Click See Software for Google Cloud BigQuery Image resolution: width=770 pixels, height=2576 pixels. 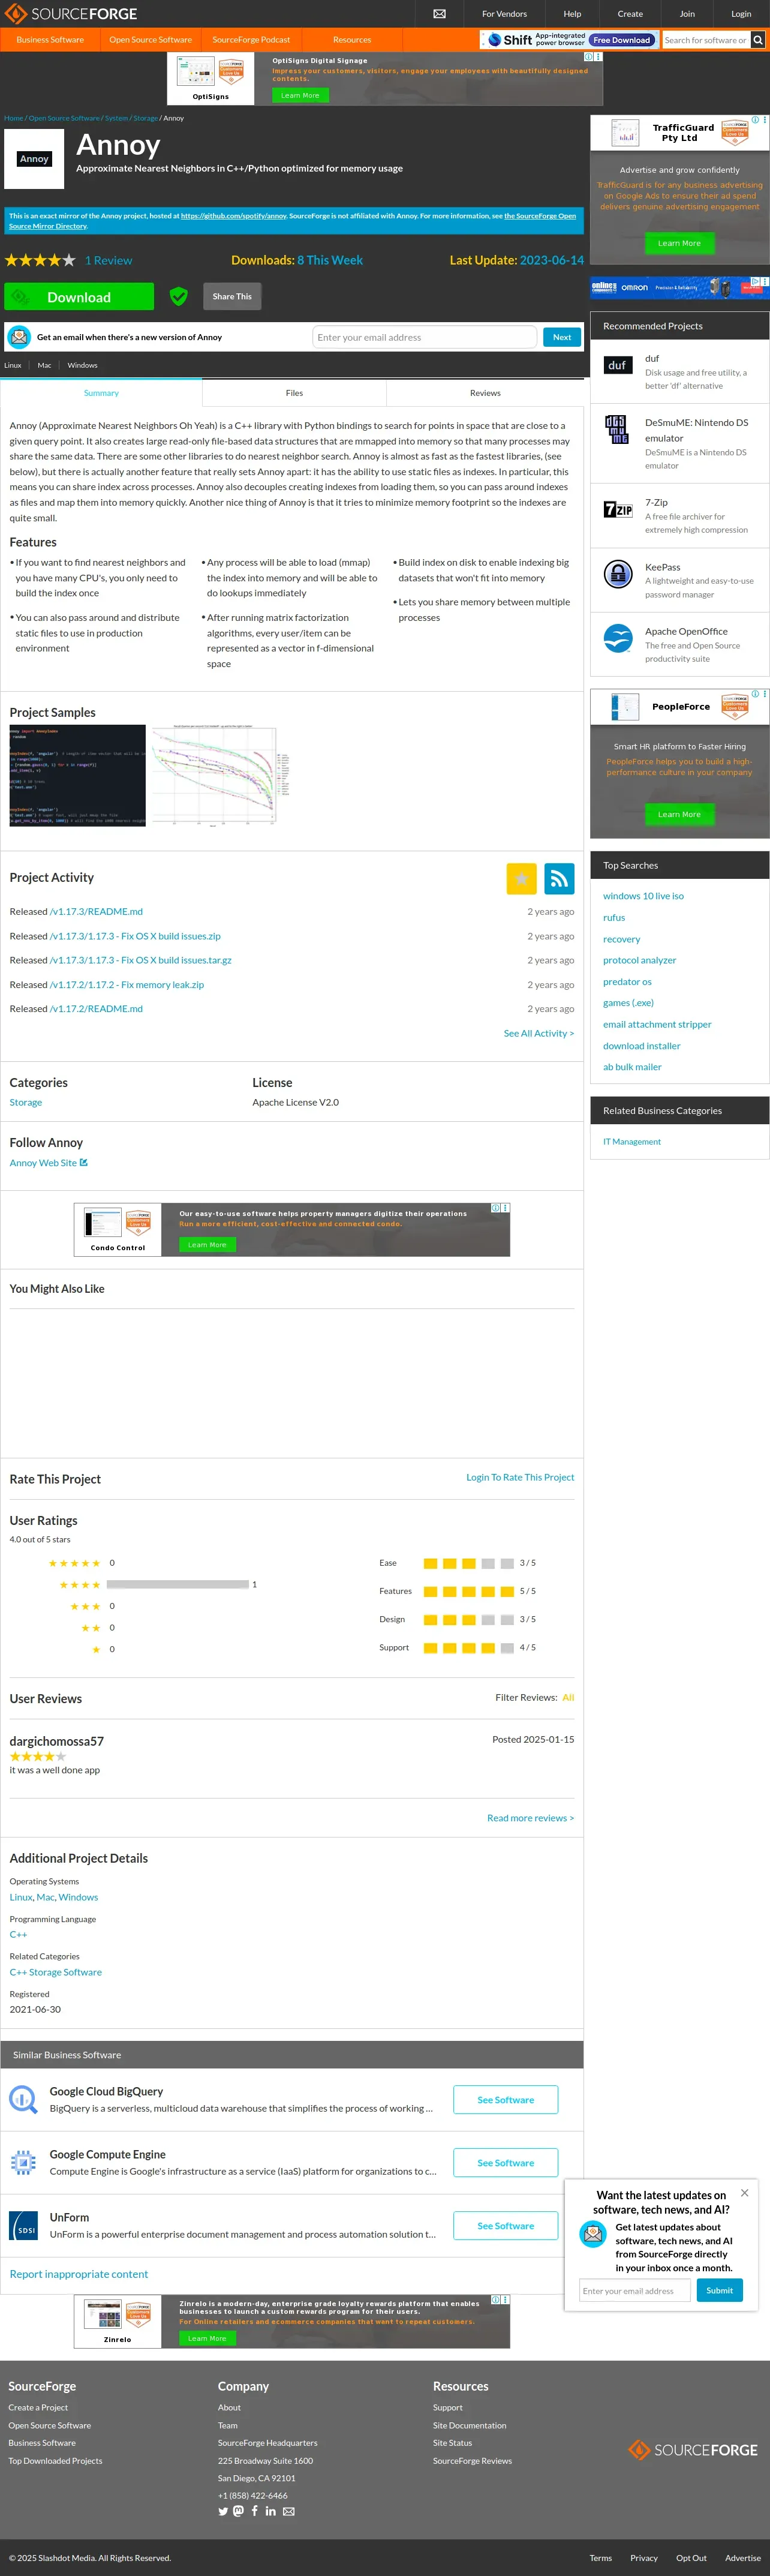click(x=505, y=2099)
